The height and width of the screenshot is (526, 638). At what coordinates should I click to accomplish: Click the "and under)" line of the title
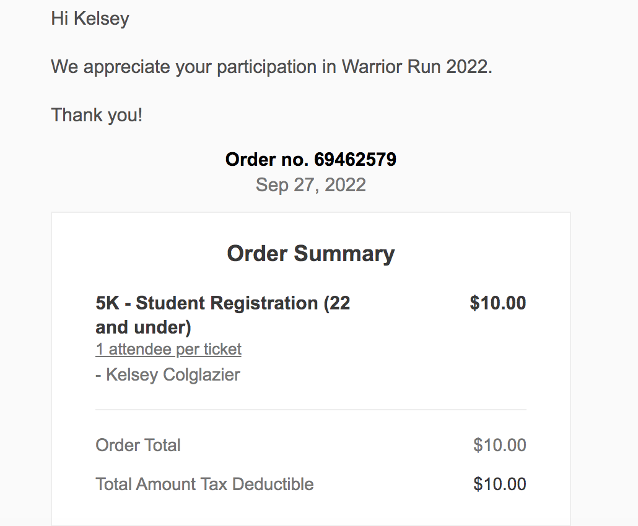point(143,327)
